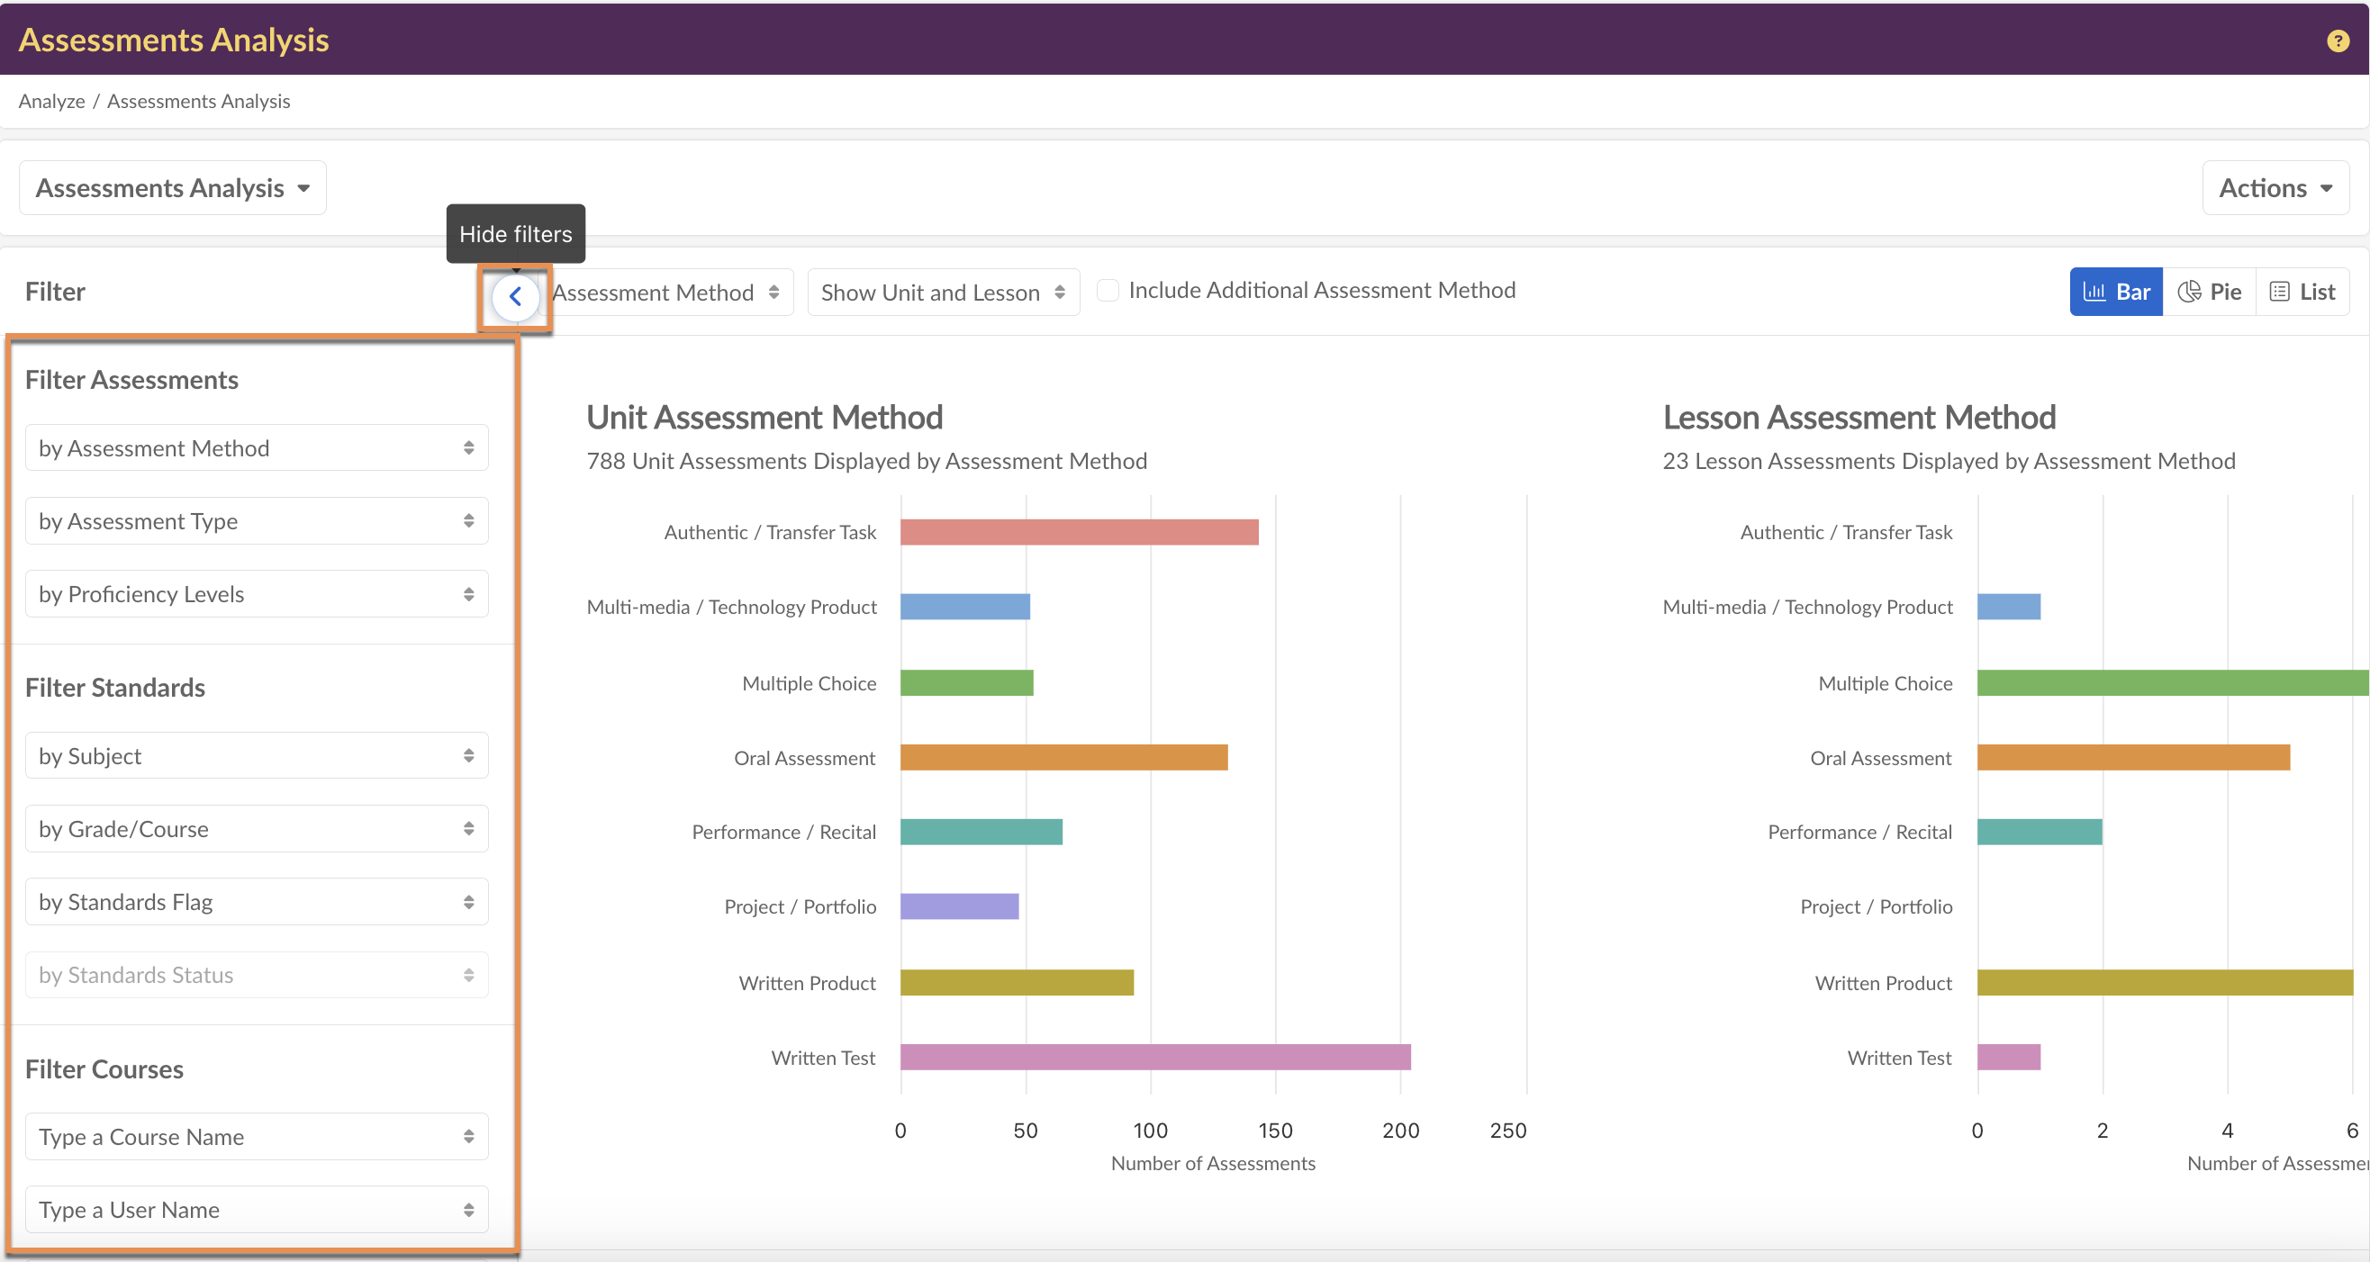
Task: Open the by Standards Flag dropdown
Action: [256, 901]
